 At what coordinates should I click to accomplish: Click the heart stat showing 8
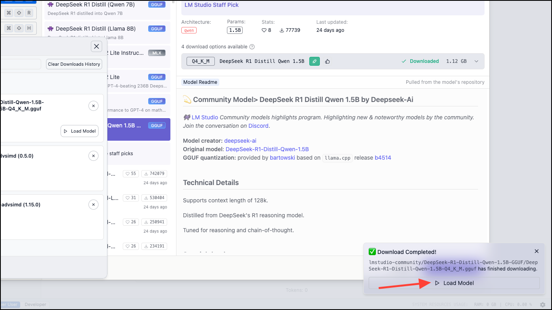(267, 30)
